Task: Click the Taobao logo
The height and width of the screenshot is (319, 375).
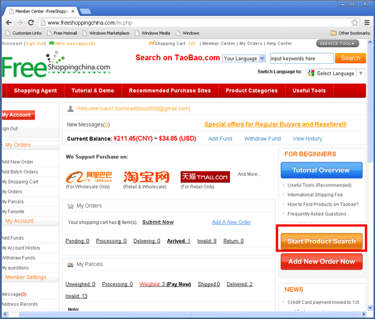Action: point(146,176)
